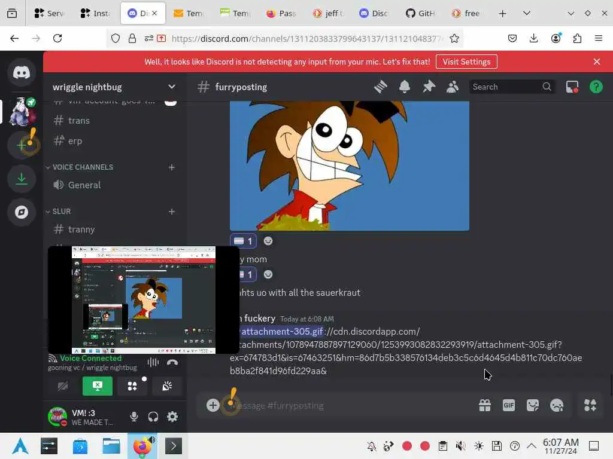The width and height of the screenshot is (613, 459).
Task: Create channel in VOICE CHANNELS category
Action: 172,167
